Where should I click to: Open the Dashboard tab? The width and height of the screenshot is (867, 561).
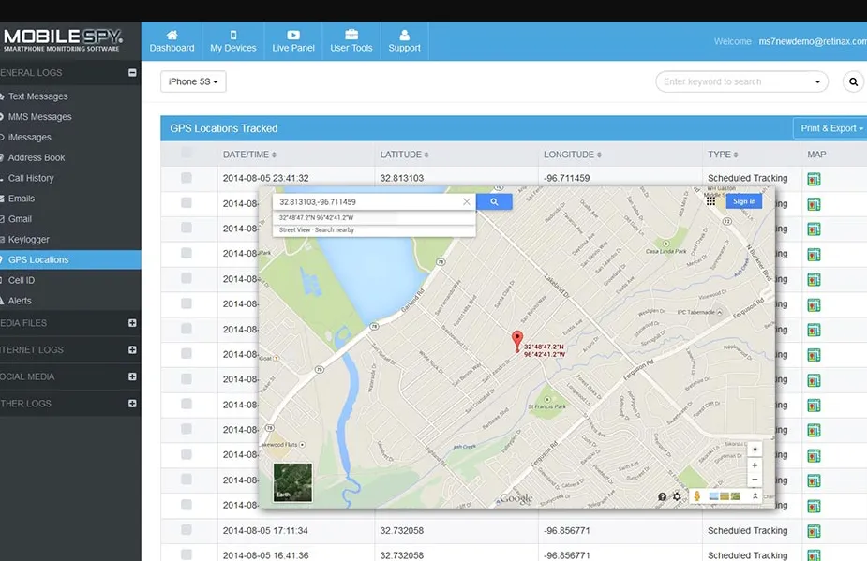click(172, 41)
